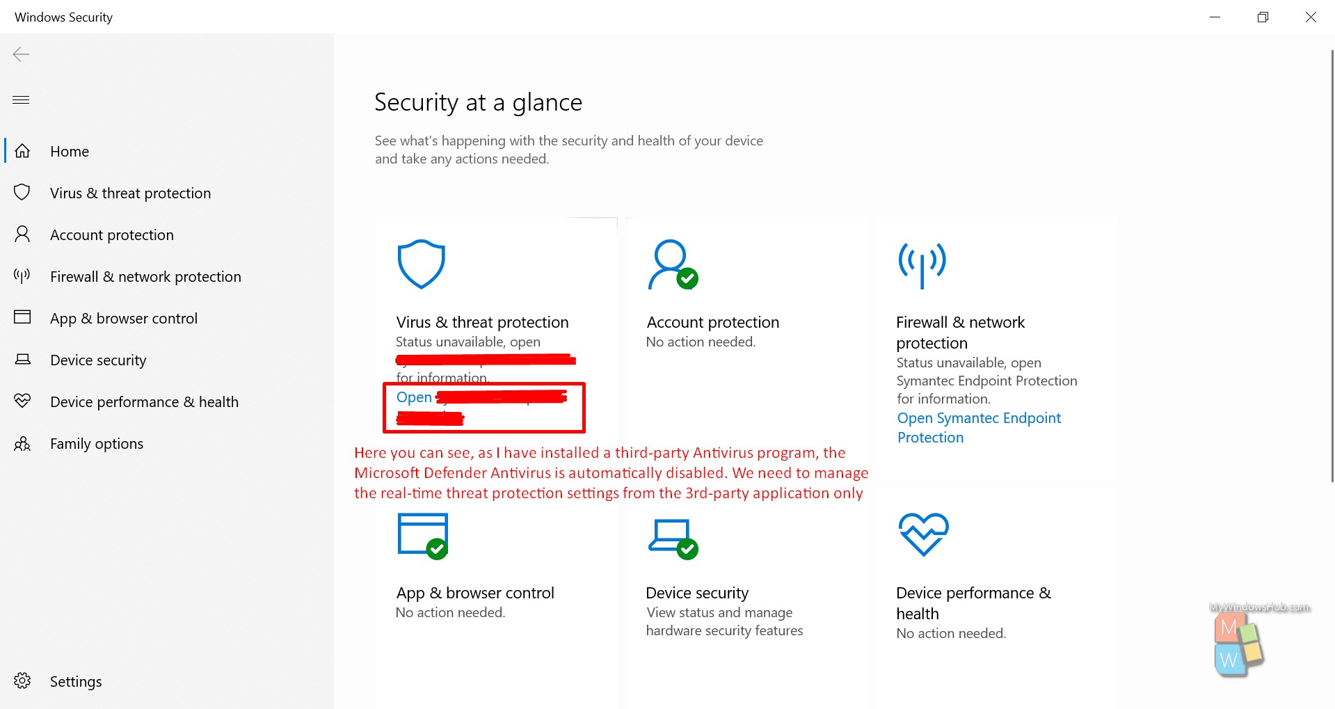Click the vertical scrollbar on the right edge
This screenshot has width=1335, height=709.
pos(1329,264)
